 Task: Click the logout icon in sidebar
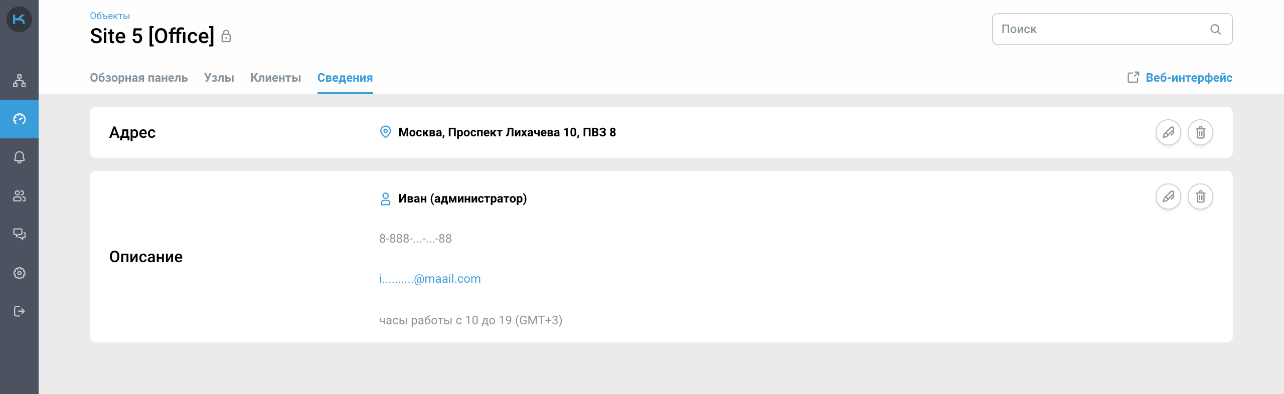point(19,311)
